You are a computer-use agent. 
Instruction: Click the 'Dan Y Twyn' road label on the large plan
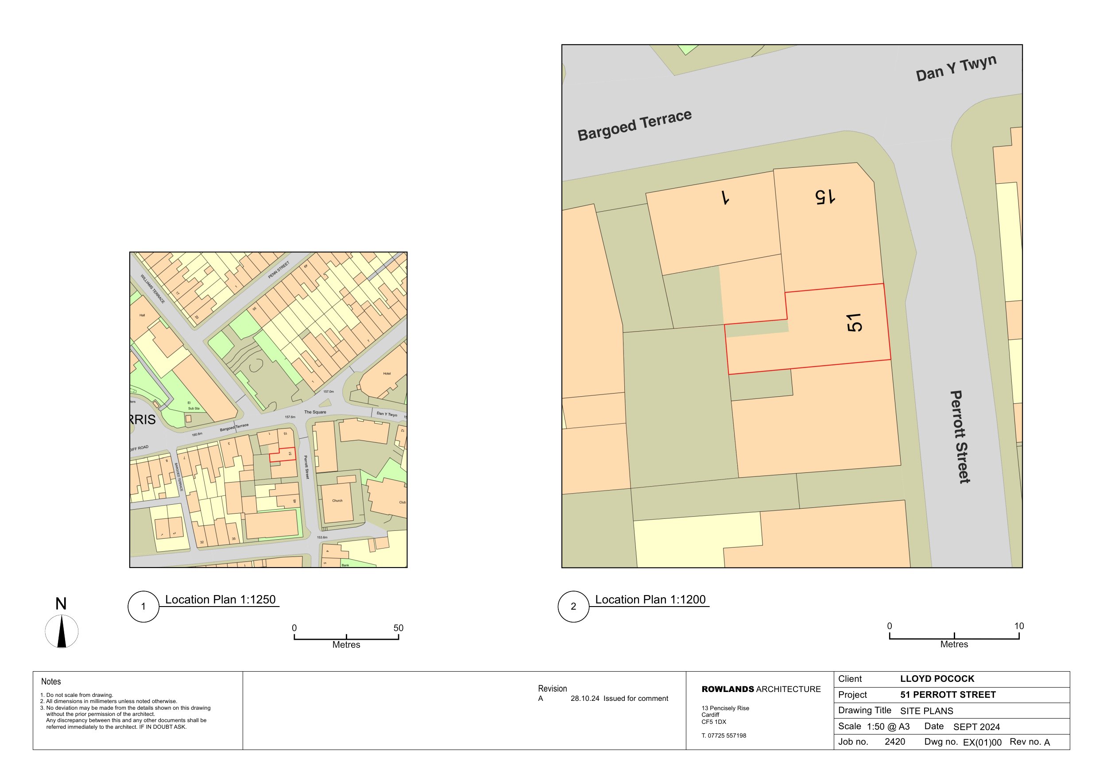pos(956,69)
